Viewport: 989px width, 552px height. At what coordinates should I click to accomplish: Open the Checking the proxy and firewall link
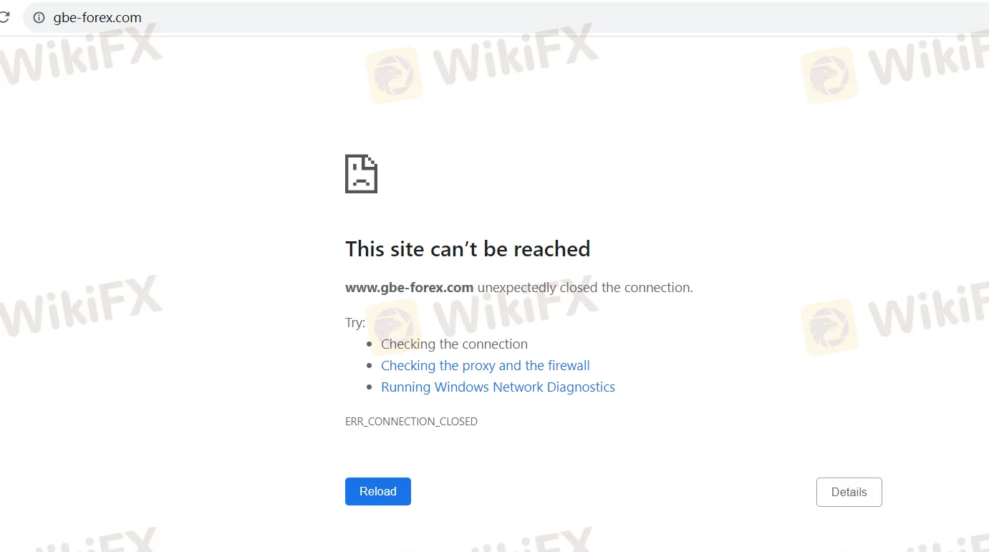[x=486, y=366]
